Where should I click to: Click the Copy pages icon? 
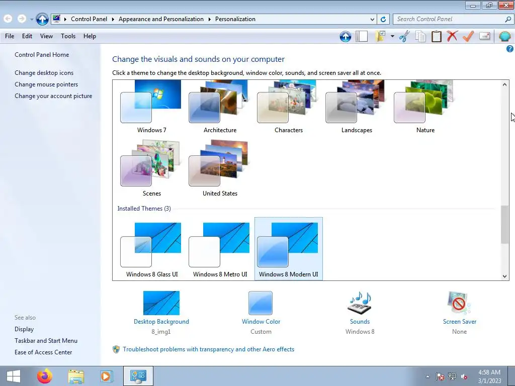click(x=420, y=36)
